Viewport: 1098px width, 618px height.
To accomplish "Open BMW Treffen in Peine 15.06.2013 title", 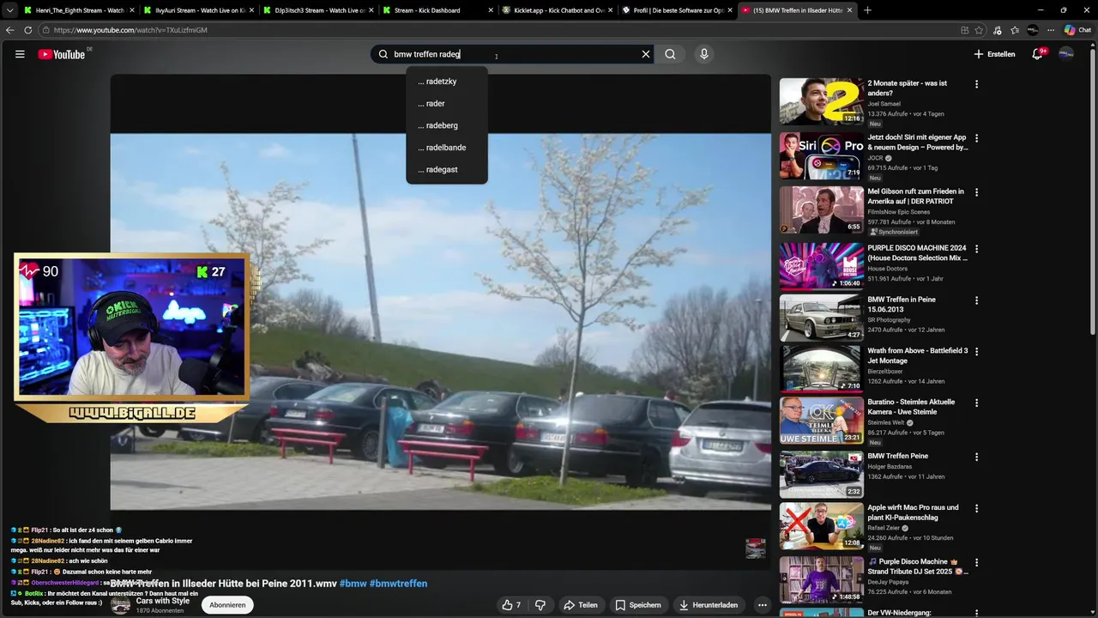I will (902, 305).
